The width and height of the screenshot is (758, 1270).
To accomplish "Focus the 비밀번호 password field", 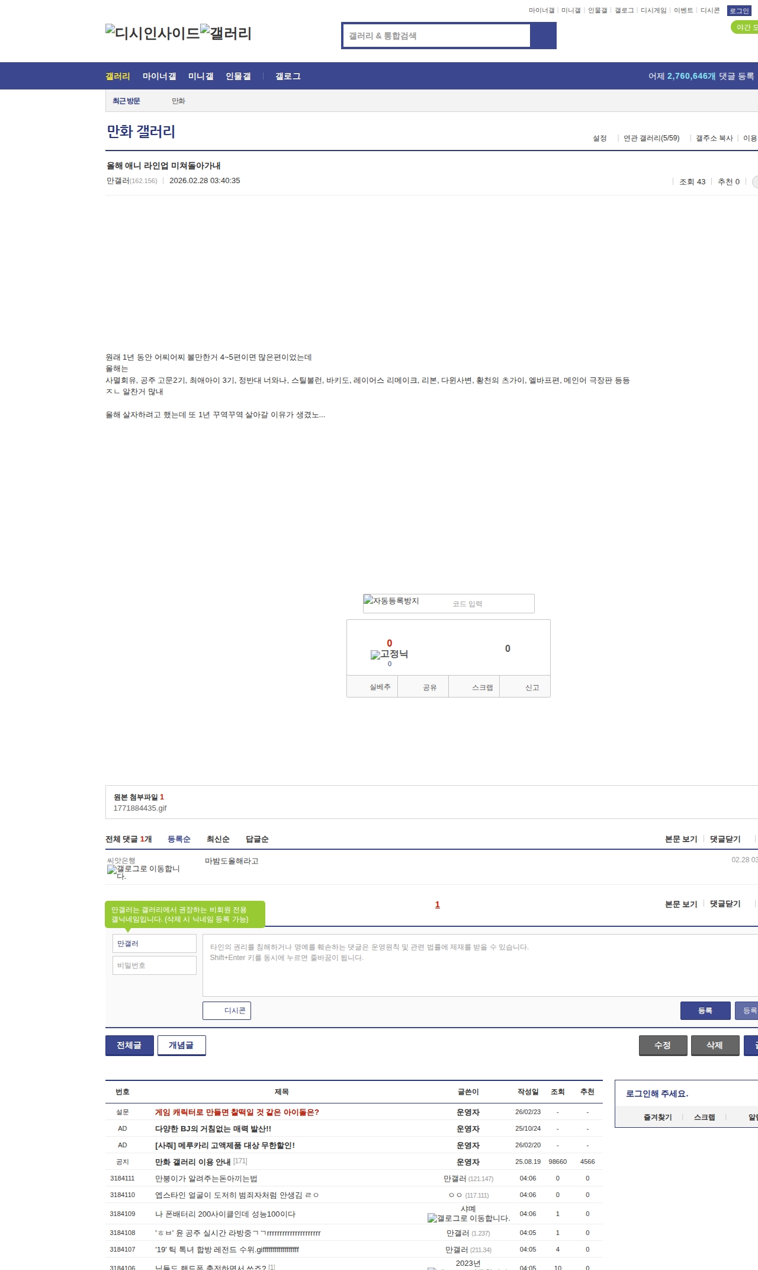I will coord(155,965).
